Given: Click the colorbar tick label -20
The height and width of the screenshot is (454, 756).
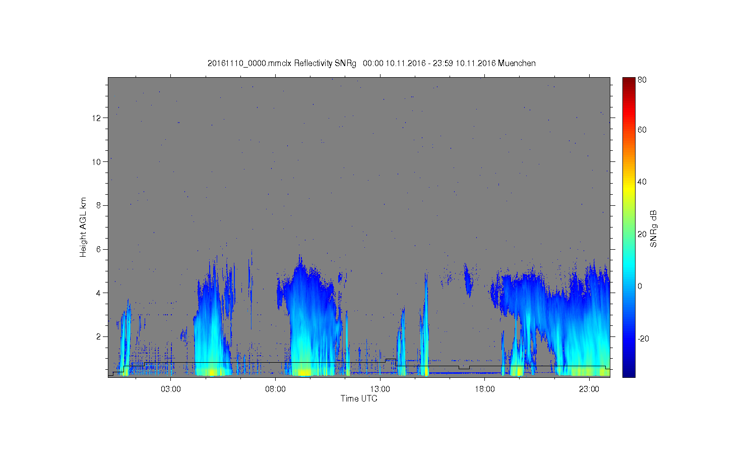Looking at the screenshot, I should click(643, 338).
